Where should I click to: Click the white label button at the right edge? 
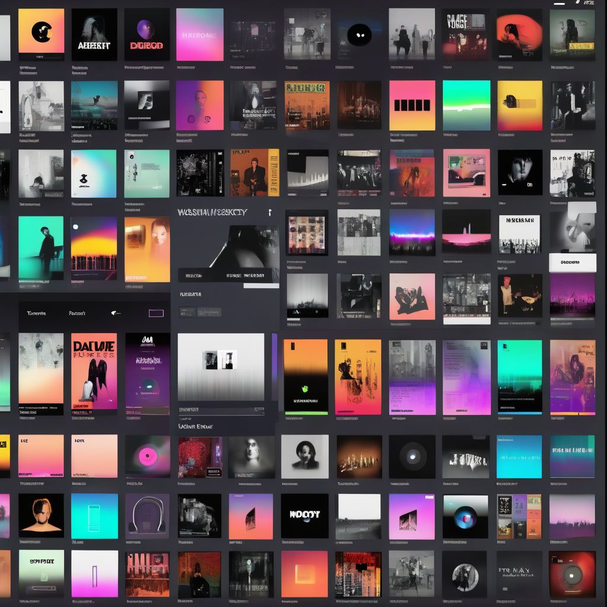pyautogui.click(x=572, y=262)
